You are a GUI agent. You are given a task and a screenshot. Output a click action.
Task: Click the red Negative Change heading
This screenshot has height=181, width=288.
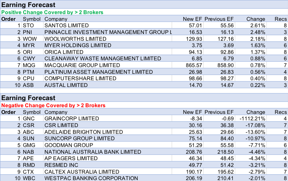click(x=53, y=105)
